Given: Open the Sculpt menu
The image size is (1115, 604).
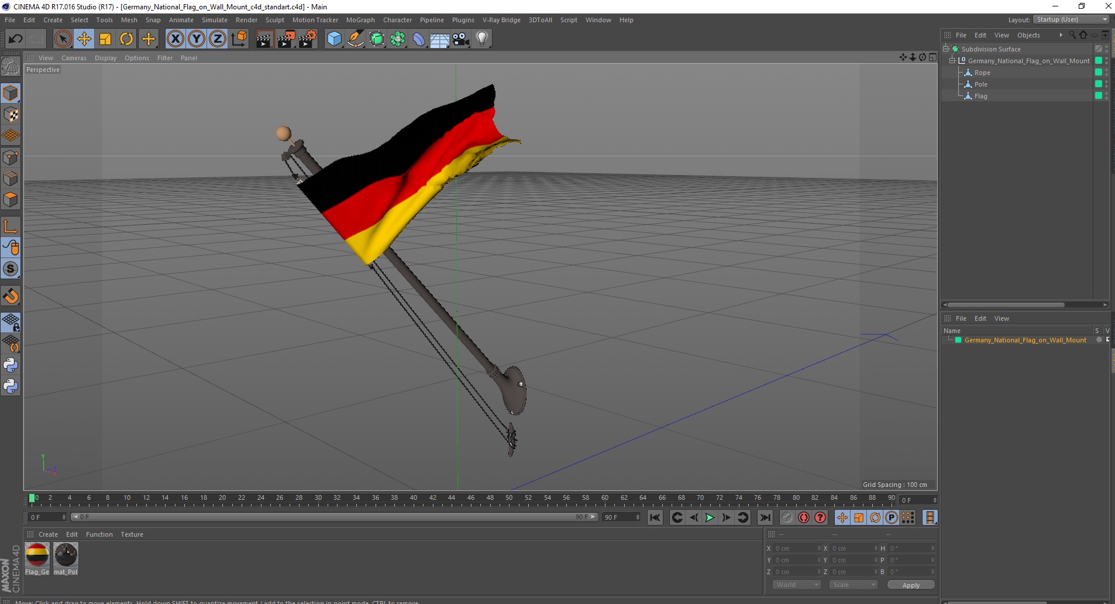Looking at the screenshot, I should [275, 20].
